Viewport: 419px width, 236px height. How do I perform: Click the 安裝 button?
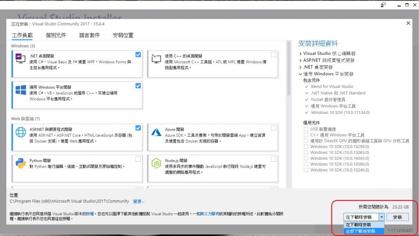click(397, 217)
